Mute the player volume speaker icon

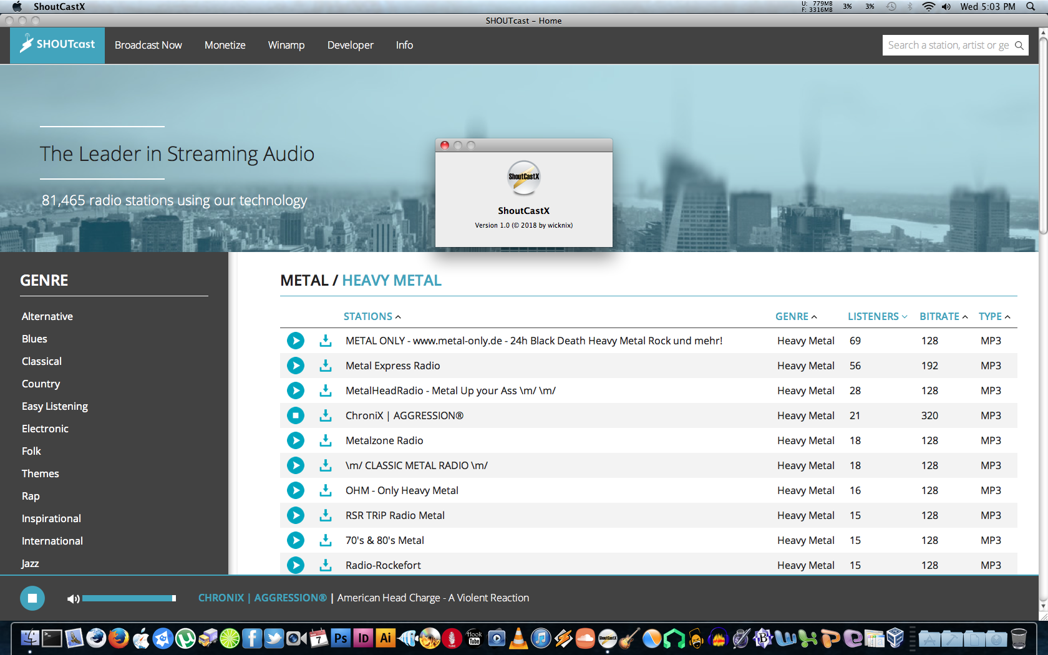[73, 599]
